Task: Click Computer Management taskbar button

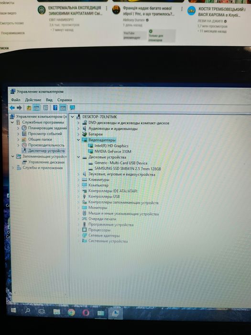Action: [x=115, y=313]
